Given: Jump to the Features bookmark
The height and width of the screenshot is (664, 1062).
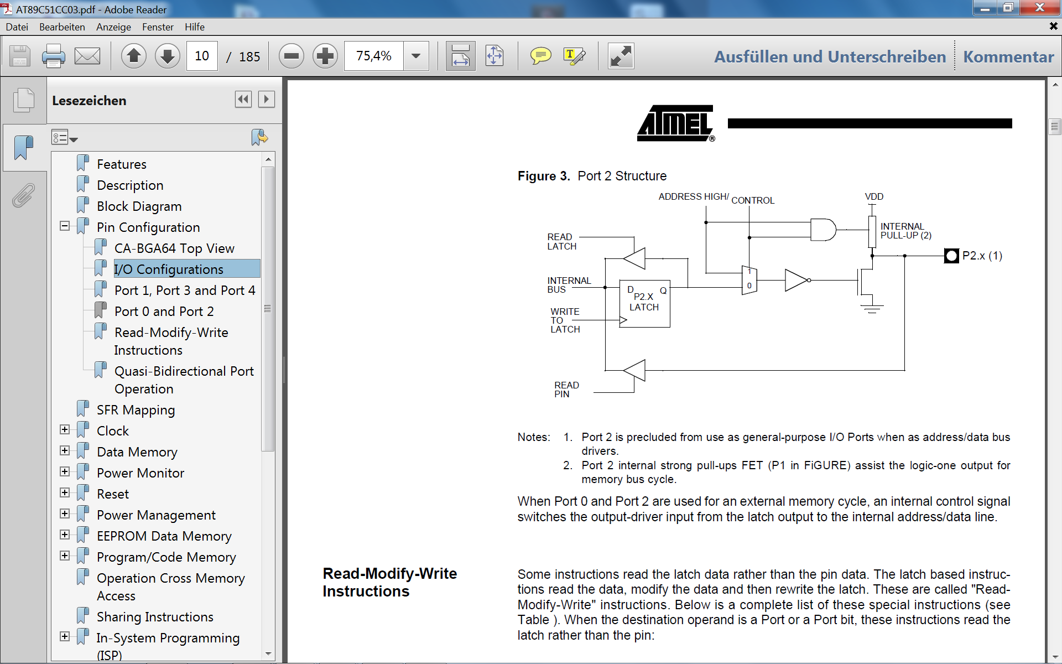Looking at the screenshot, I should [122, 164].
